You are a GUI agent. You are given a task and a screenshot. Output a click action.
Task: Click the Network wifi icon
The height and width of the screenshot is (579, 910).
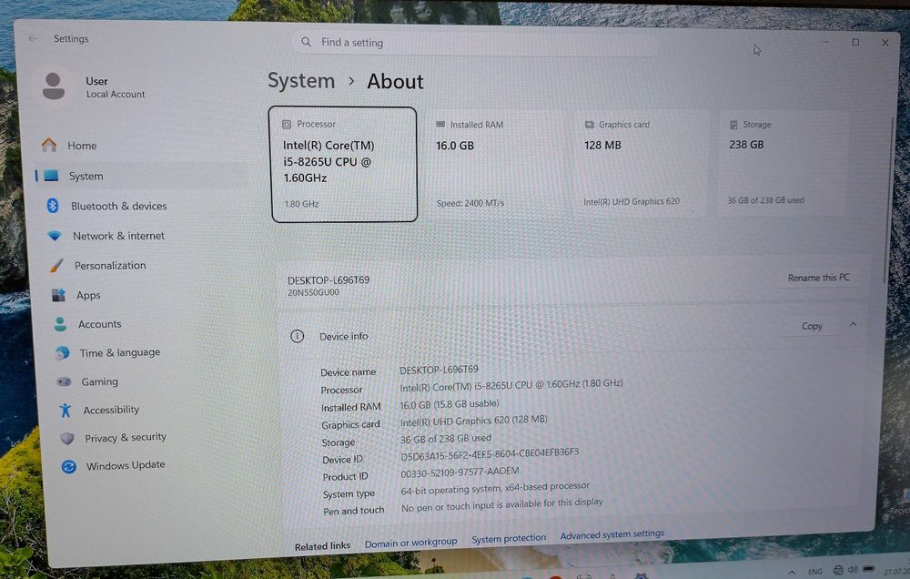click(55, 235)
